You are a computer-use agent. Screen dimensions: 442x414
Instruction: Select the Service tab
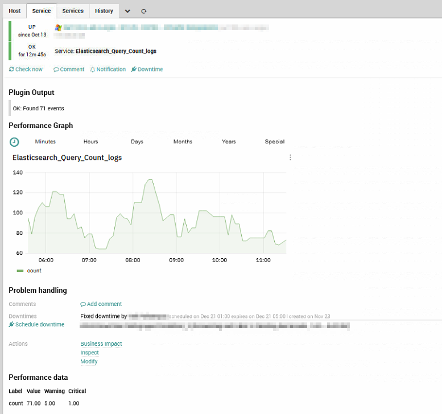point(42,11)
